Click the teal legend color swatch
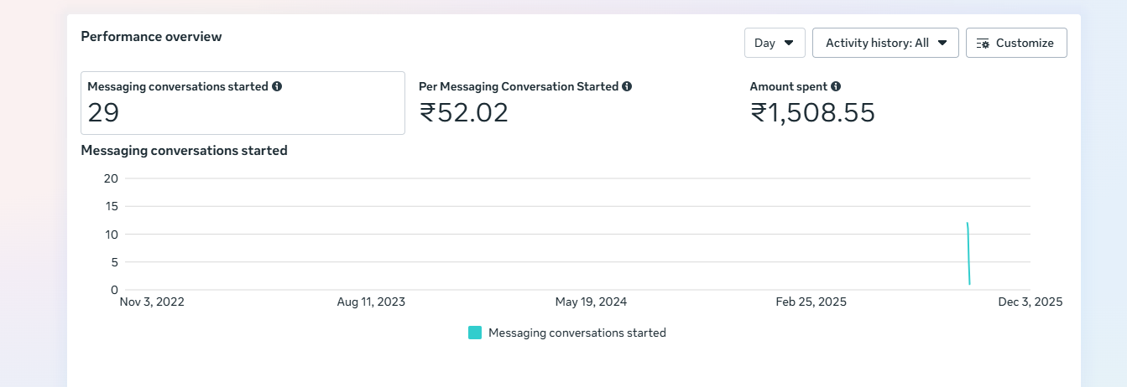 [x=475, y=333]
